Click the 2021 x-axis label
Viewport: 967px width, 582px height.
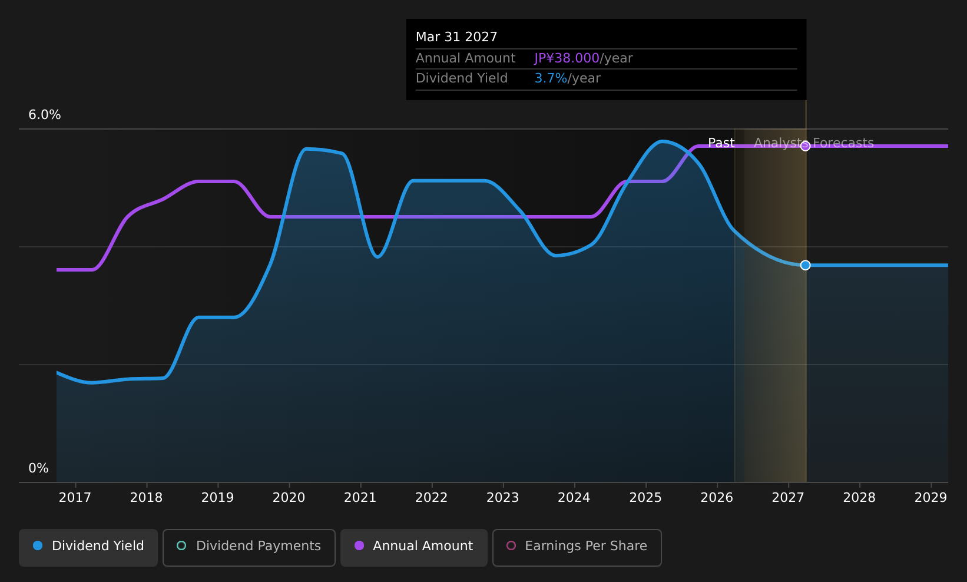(360, 498)
